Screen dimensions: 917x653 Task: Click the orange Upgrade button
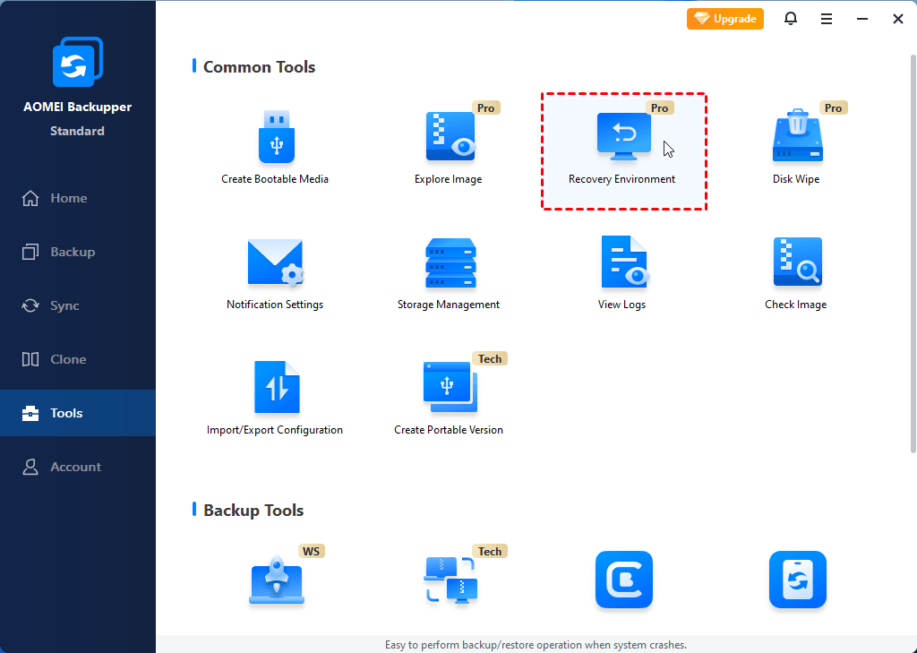[725, 19]
